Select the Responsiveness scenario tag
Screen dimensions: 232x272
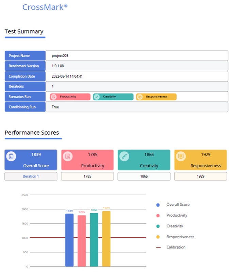click(x=156, y=97)
